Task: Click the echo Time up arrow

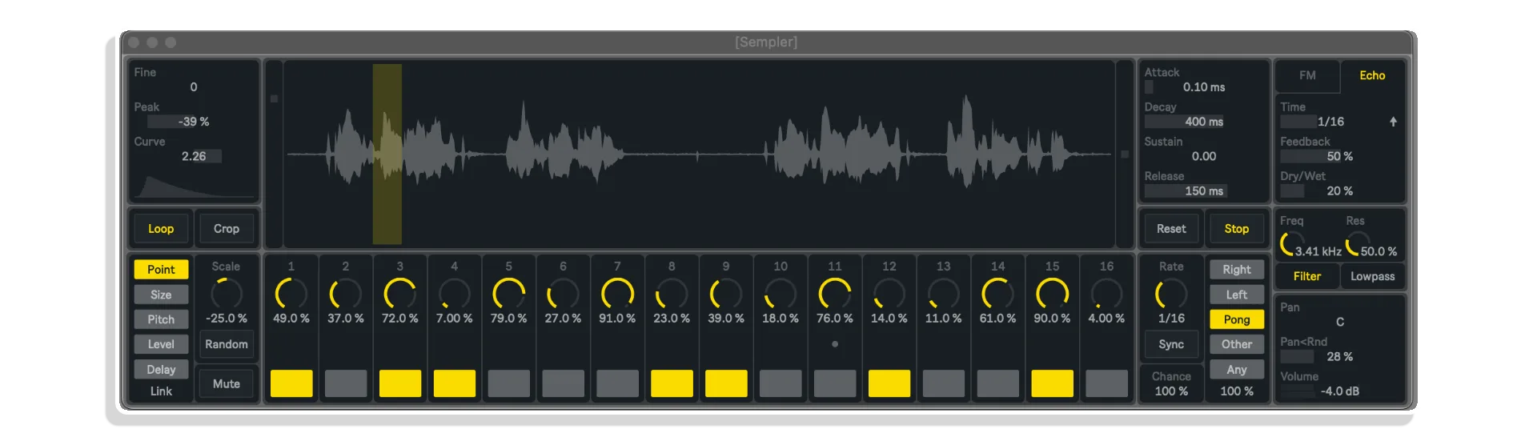Action: pyautogui.click(x=1393, y=122)
